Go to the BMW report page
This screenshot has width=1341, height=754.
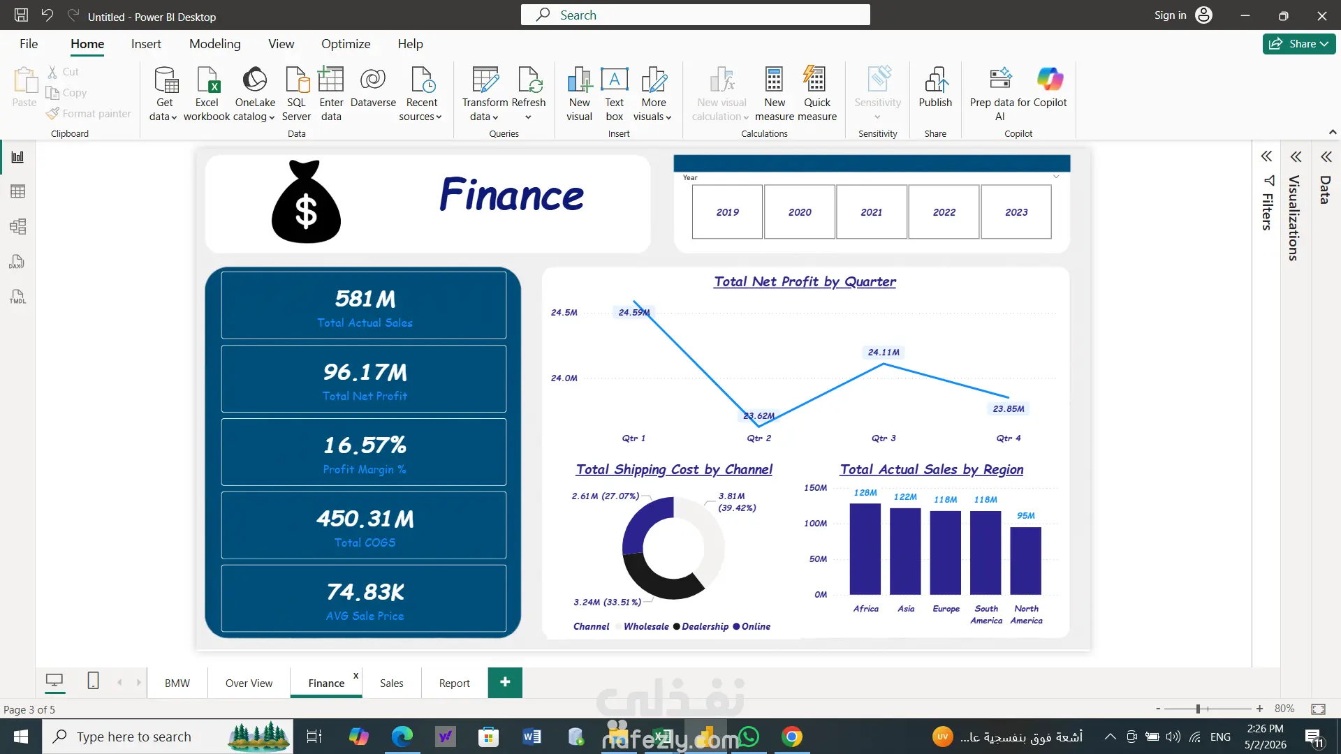[x=177, y=683]
